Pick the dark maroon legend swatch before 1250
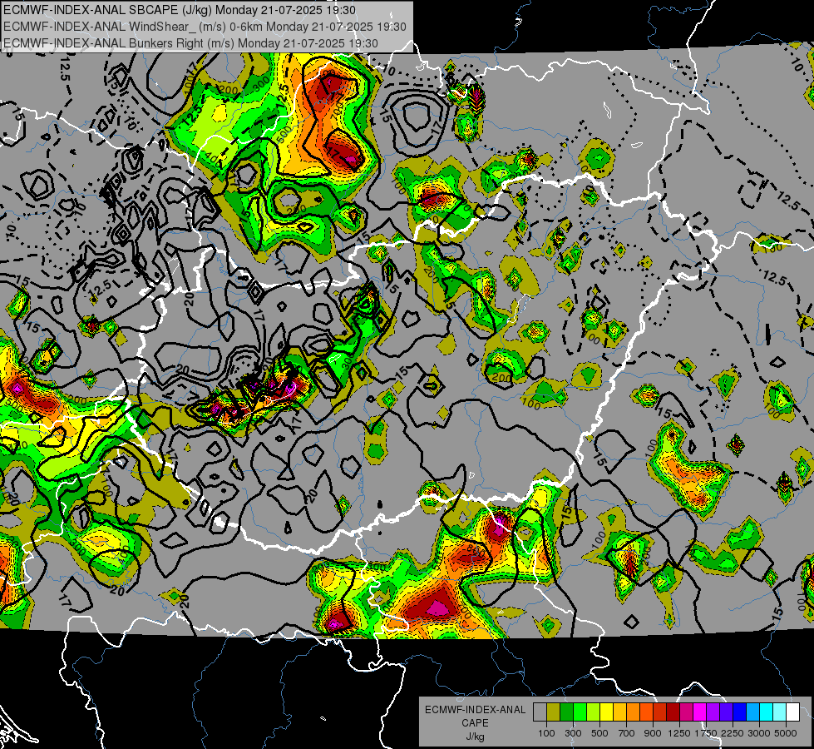Image resolution: width=814 pixels, height=749 pixels. pyautogui.click(x=673, y=712)
